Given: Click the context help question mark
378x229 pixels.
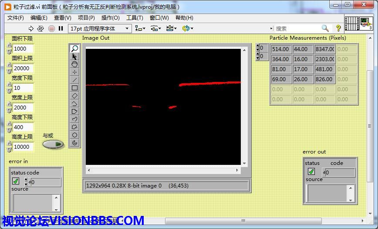Looking at the screenshot, I should (338, 28).
